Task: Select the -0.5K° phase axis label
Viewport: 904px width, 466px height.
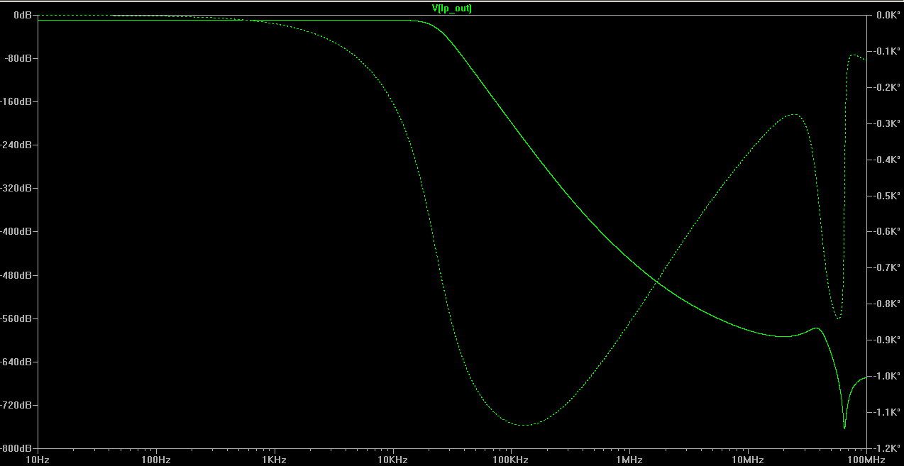Action: tap(887, 196)
